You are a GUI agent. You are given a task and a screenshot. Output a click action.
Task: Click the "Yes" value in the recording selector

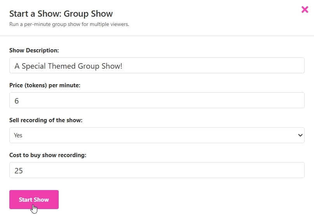[18, 135]
